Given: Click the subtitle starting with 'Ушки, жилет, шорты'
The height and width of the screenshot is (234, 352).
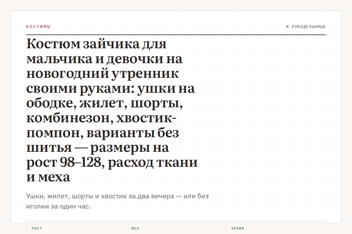Looking at the screenshot, I should click(x=117, y=201).
